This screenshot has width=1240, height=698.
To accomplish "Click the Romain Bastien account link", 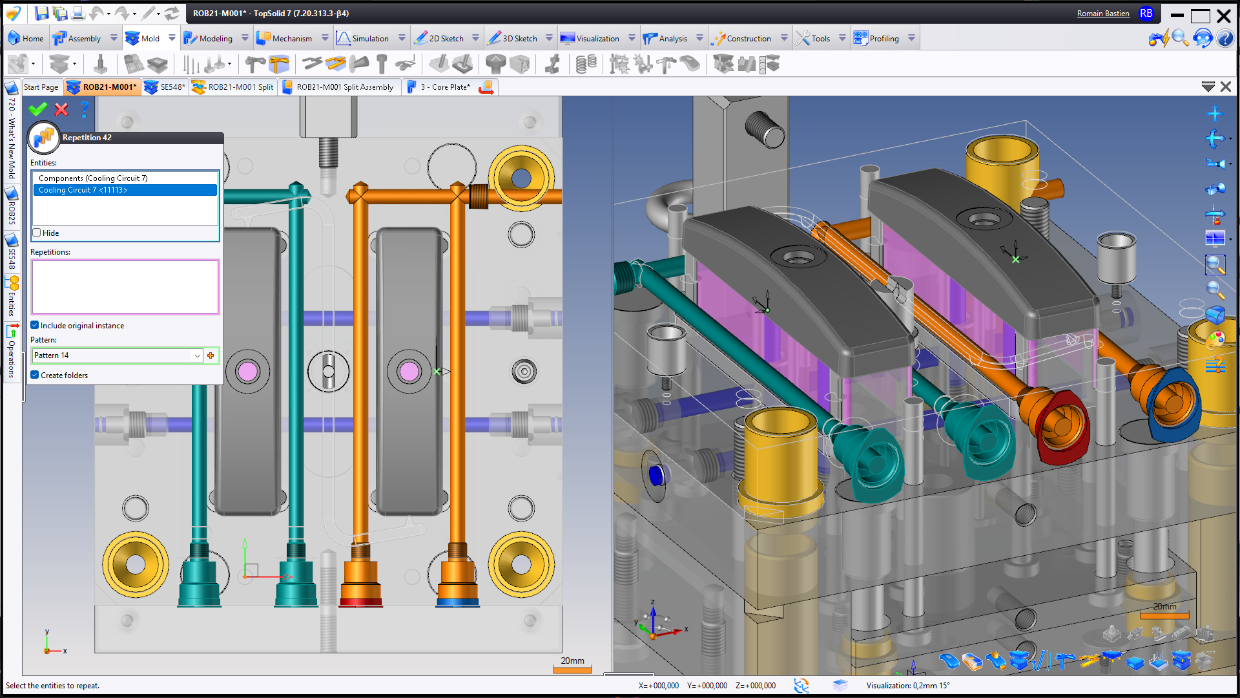I will click(x=1102, y=13).
